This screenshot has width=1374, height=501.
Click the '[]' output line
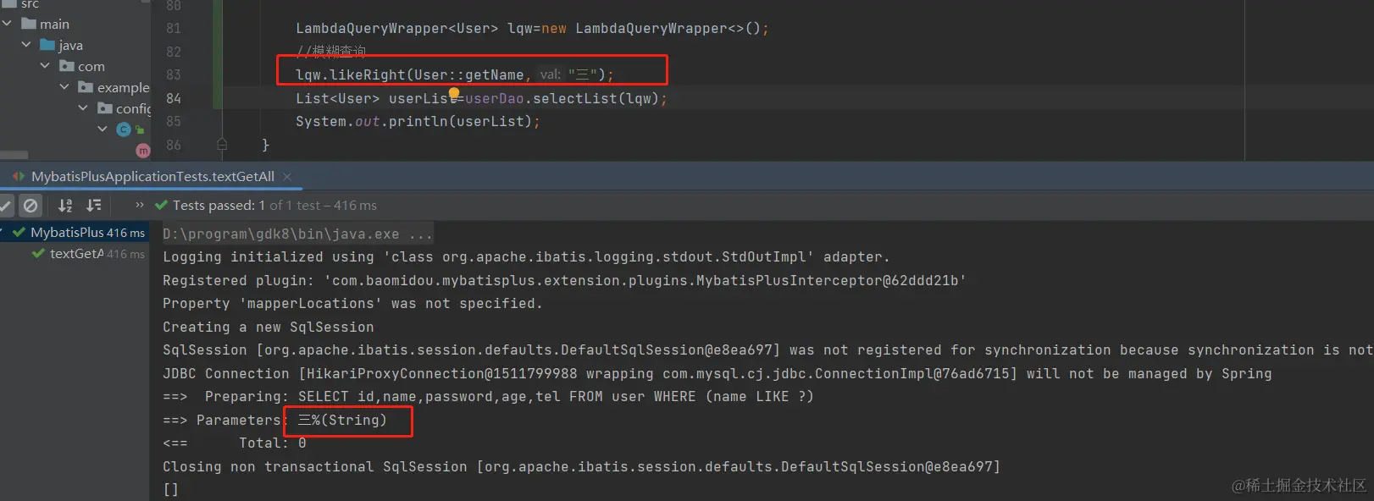(170, 489)
